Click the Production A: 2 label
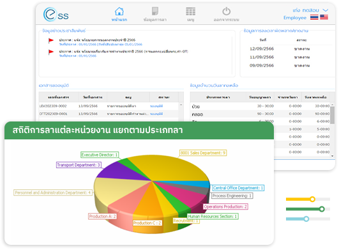The width and height of the screenshot is (339, 250). 103,217
